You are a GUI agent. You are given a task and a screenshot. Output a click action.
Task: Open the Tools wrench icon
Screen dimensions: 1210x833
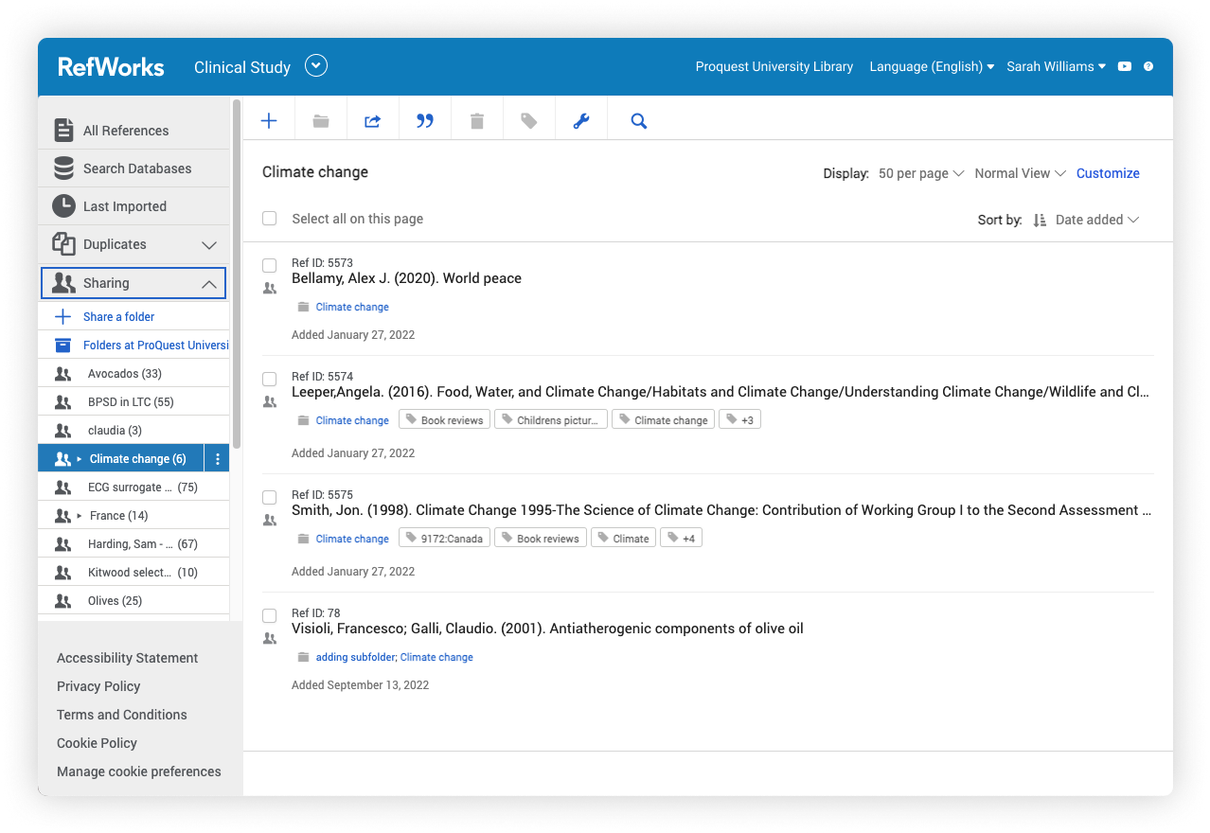pos(581,121)
